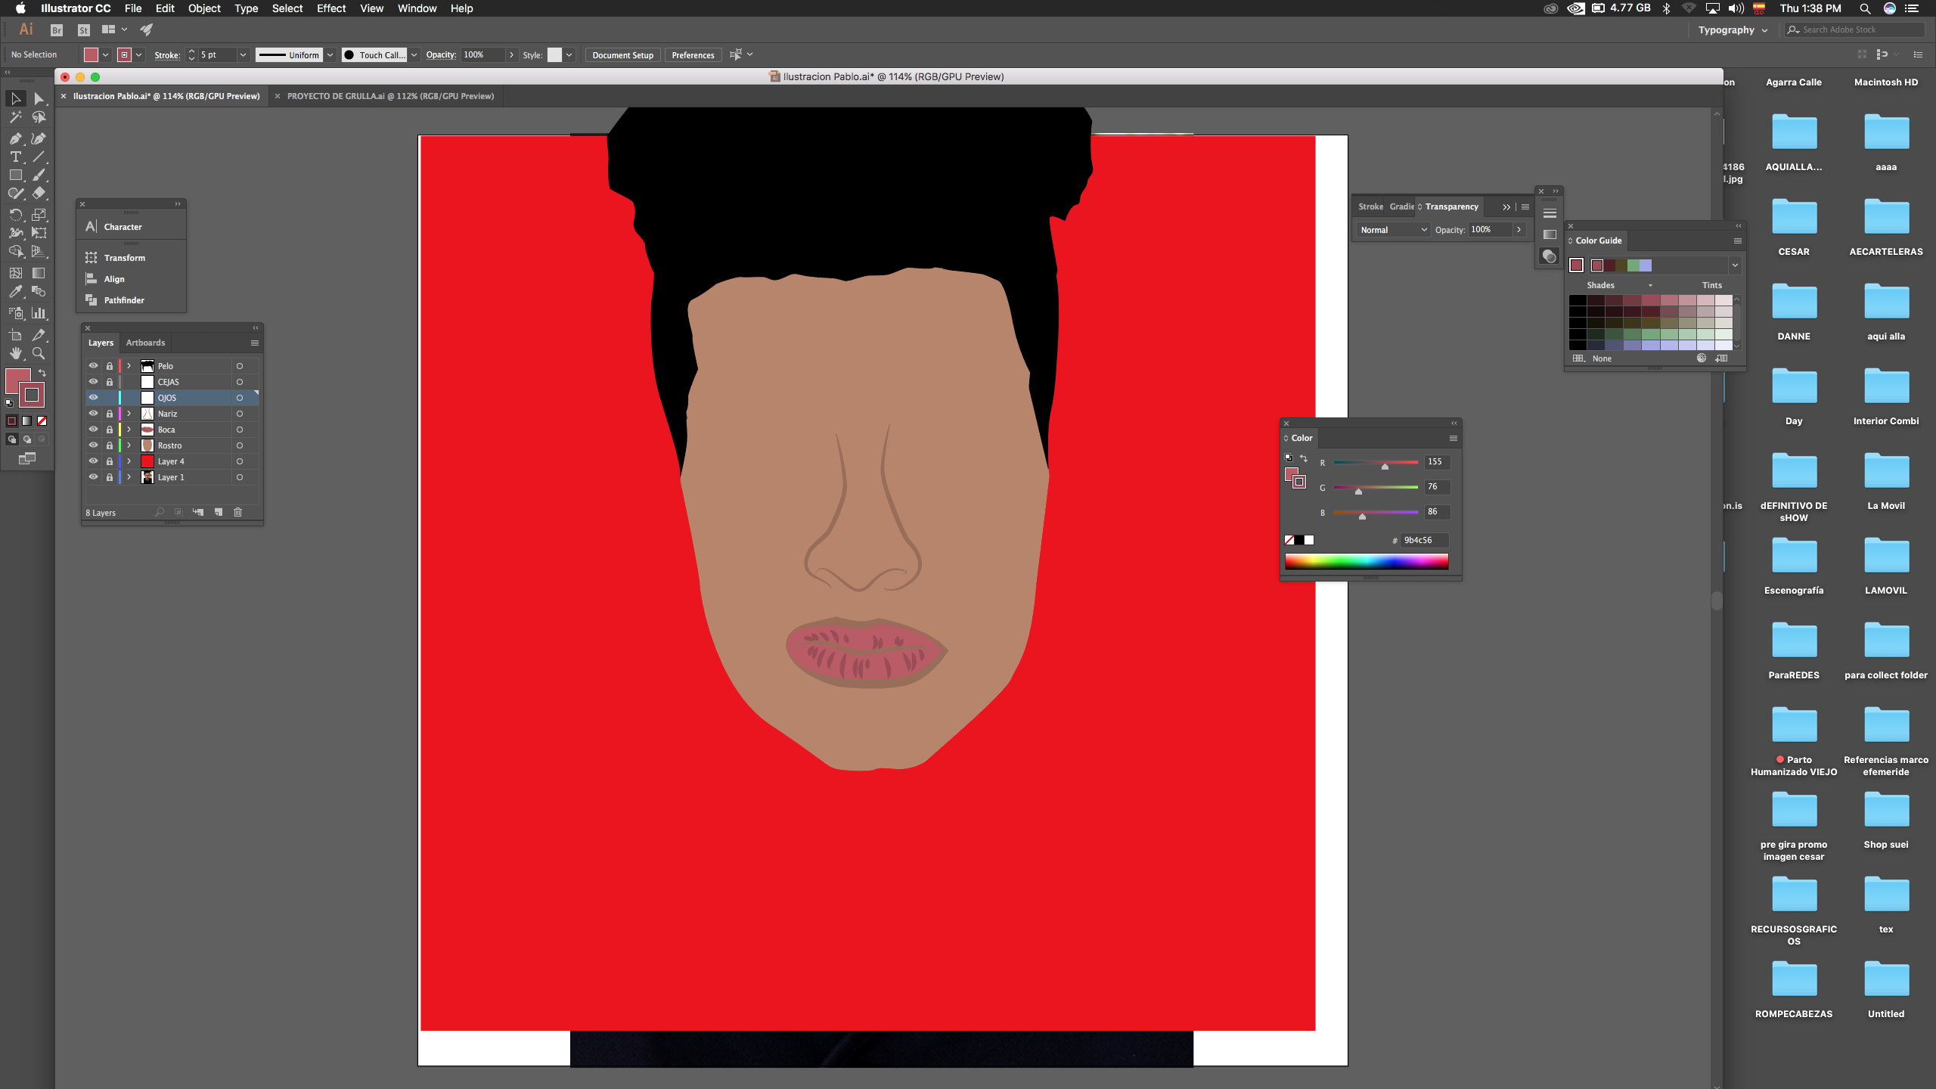
Task: Delete selection with Layers trash icon
Action: [237, 513]
